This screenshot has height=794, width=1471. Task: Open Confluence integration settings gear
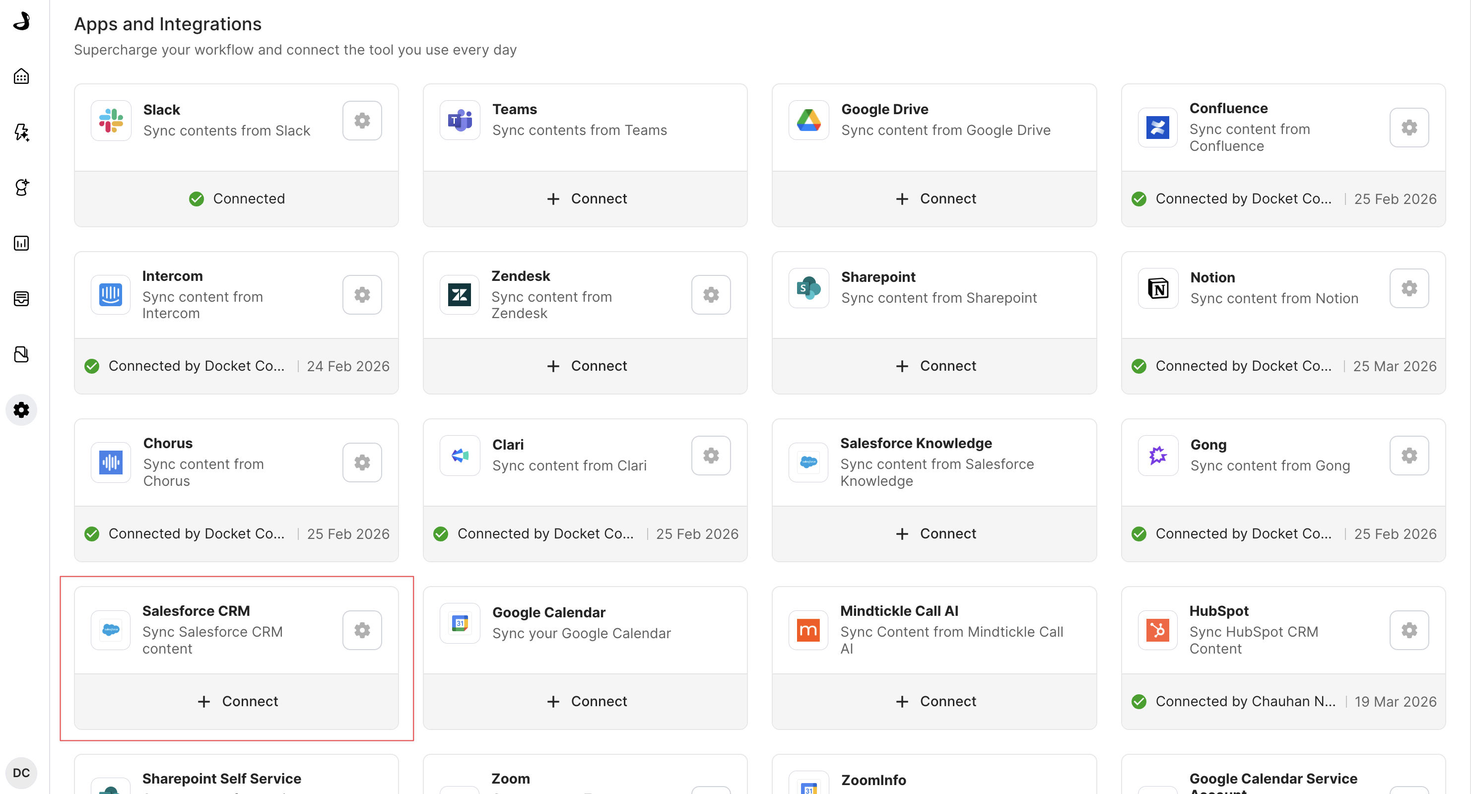[1409, 128]
